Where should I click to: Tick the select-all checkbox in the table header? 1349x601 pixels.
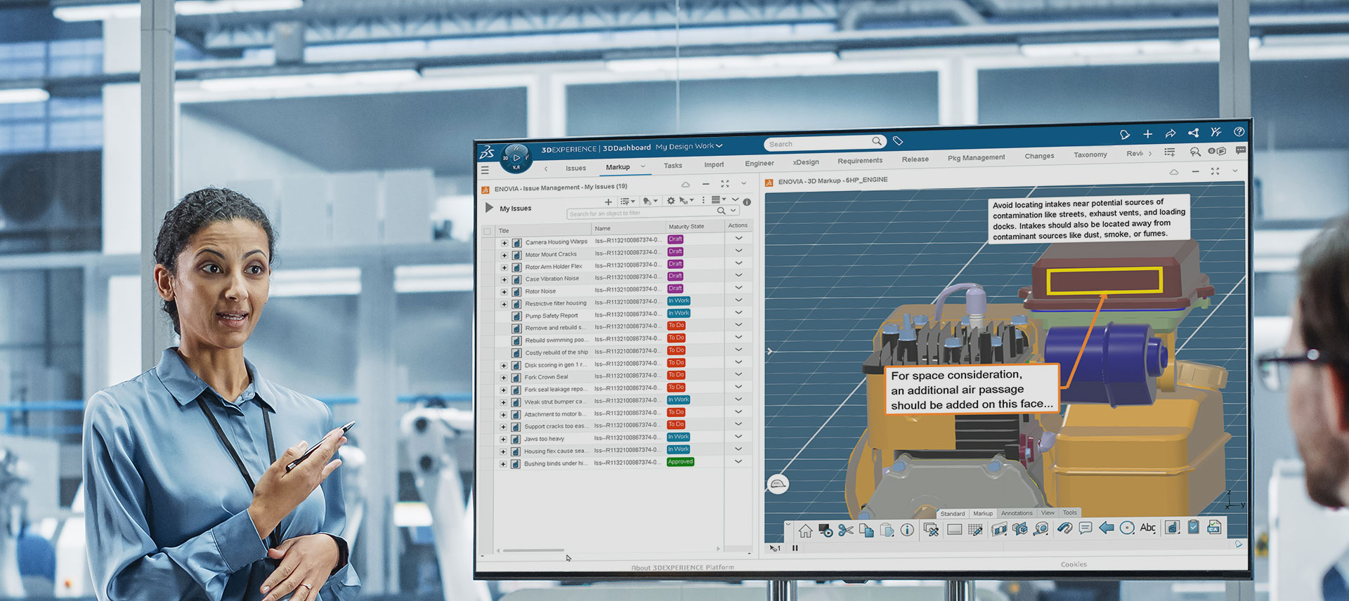click(x=487, y=231)
